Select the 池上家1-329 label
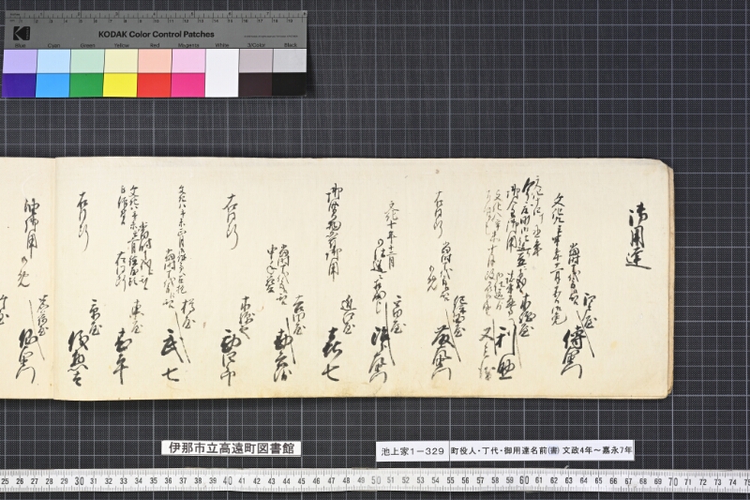The image size is (750, 500). [x=412, y=450]
